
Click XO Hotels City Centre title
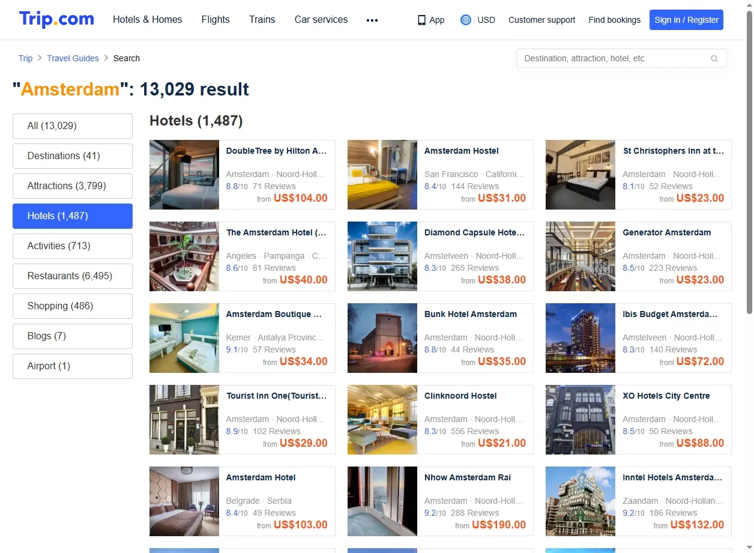(666, 396)
